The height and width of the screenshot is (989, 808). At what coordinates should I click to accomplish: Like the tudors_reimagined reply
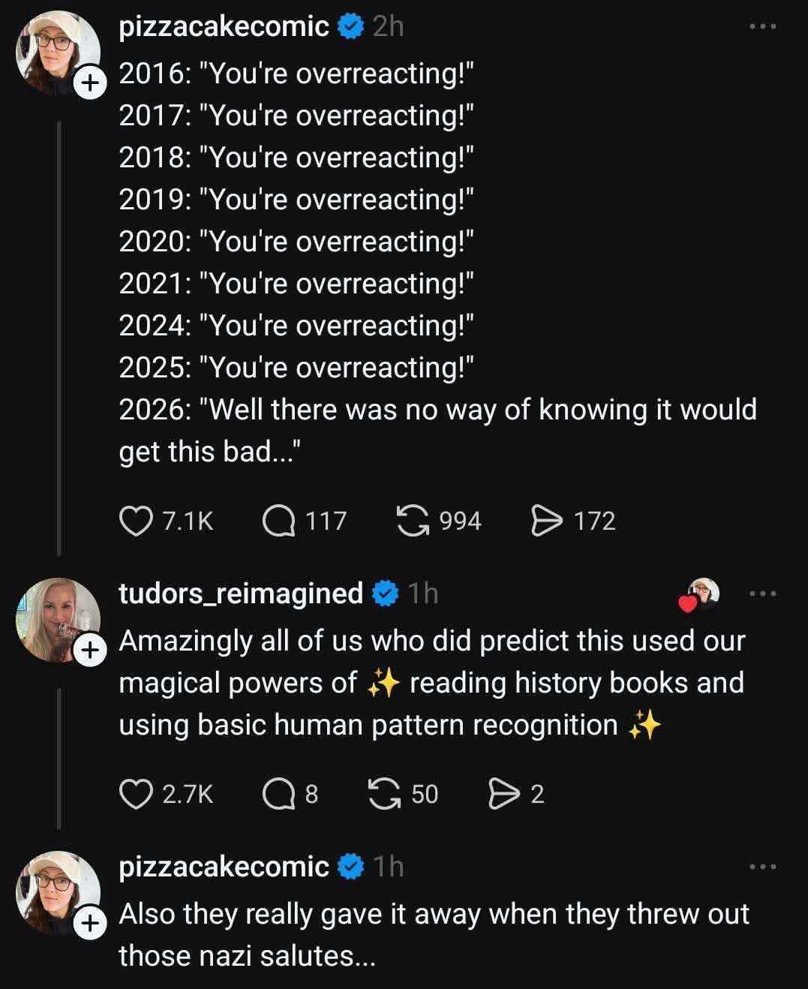[136, 794]
